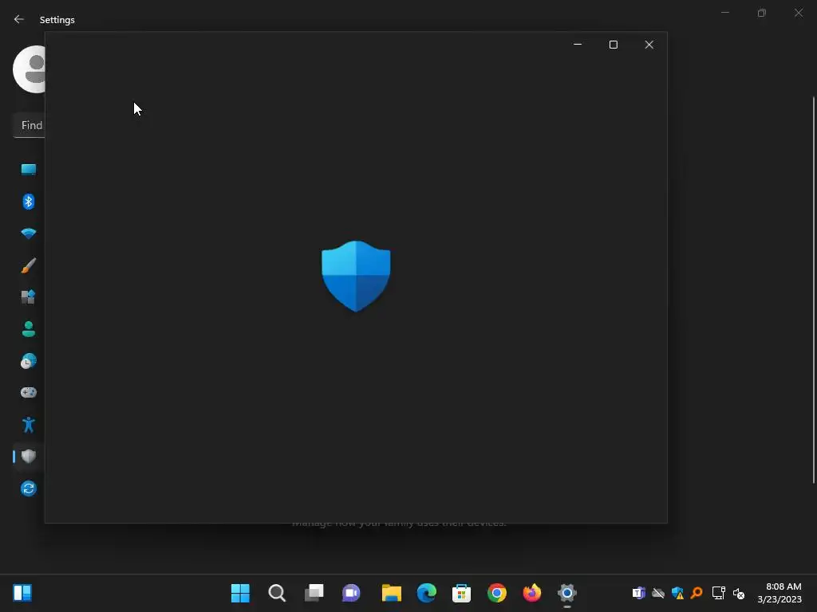Screen dimensions: 817x612
Task: Open clock showing 8:08 AM 3/23/2023
Action: (x=780, y=593)
